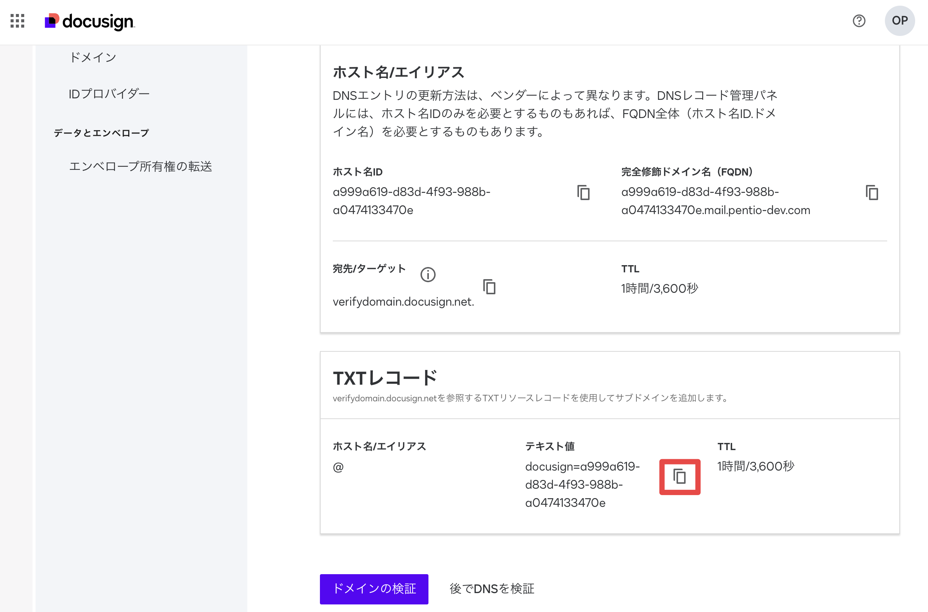Select the TXTレコード heading

(x=385, y=377)
